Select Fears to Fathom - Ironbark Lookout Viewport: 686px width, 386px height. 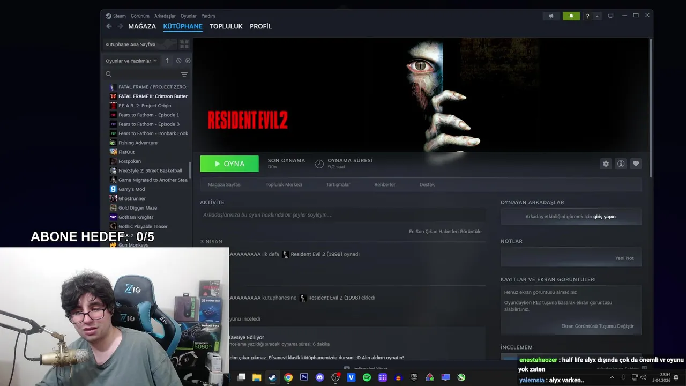click(x=149, y=133)
